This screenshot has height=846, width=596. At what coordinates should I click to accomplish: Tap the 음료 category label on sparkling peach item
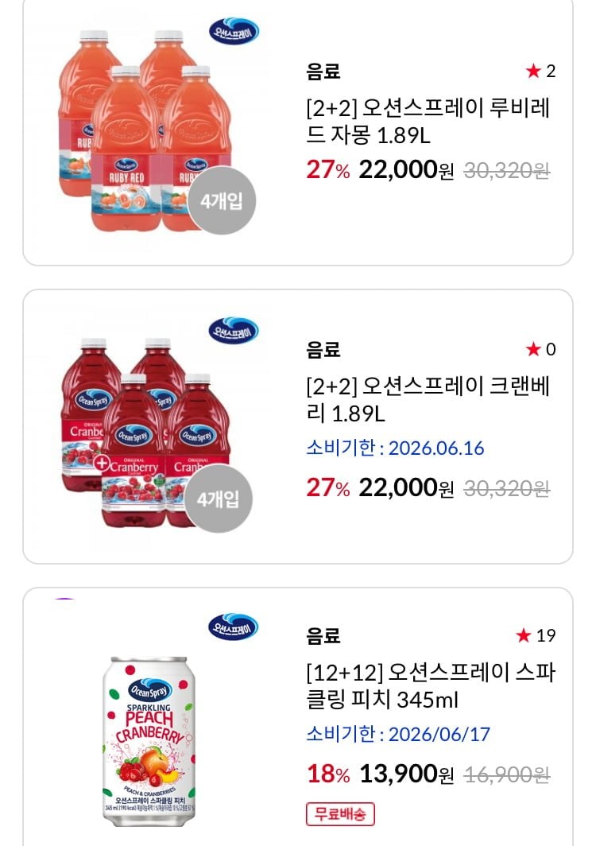pos(323,635)
